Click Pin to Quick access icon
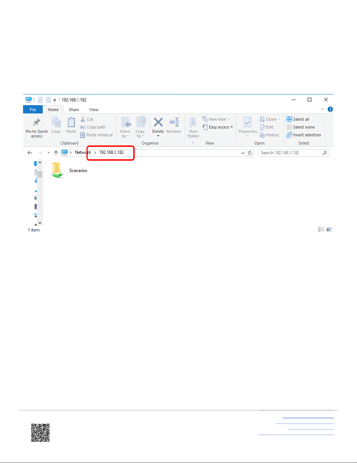This screenshot has height=463, width=357. click(36, 123)
